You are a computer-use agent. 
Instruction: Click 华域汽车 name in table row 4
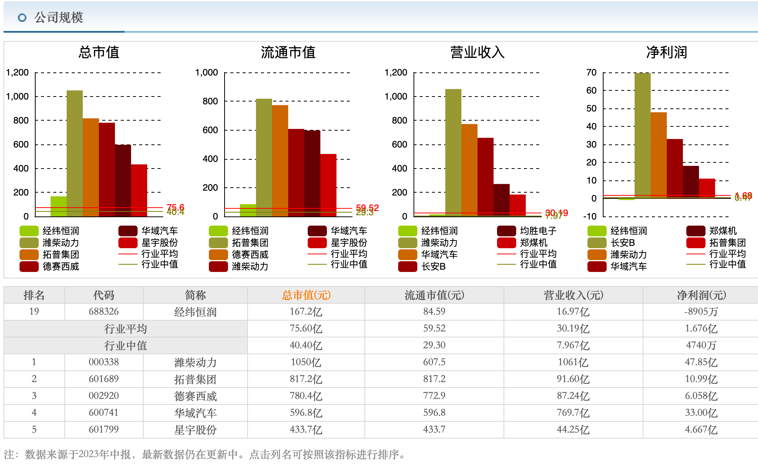click(195, 413)
